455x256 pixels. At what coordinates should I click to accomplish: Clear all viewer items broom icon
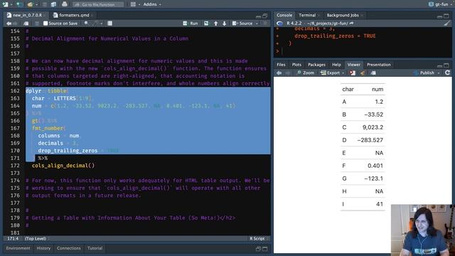coord(363,73)
